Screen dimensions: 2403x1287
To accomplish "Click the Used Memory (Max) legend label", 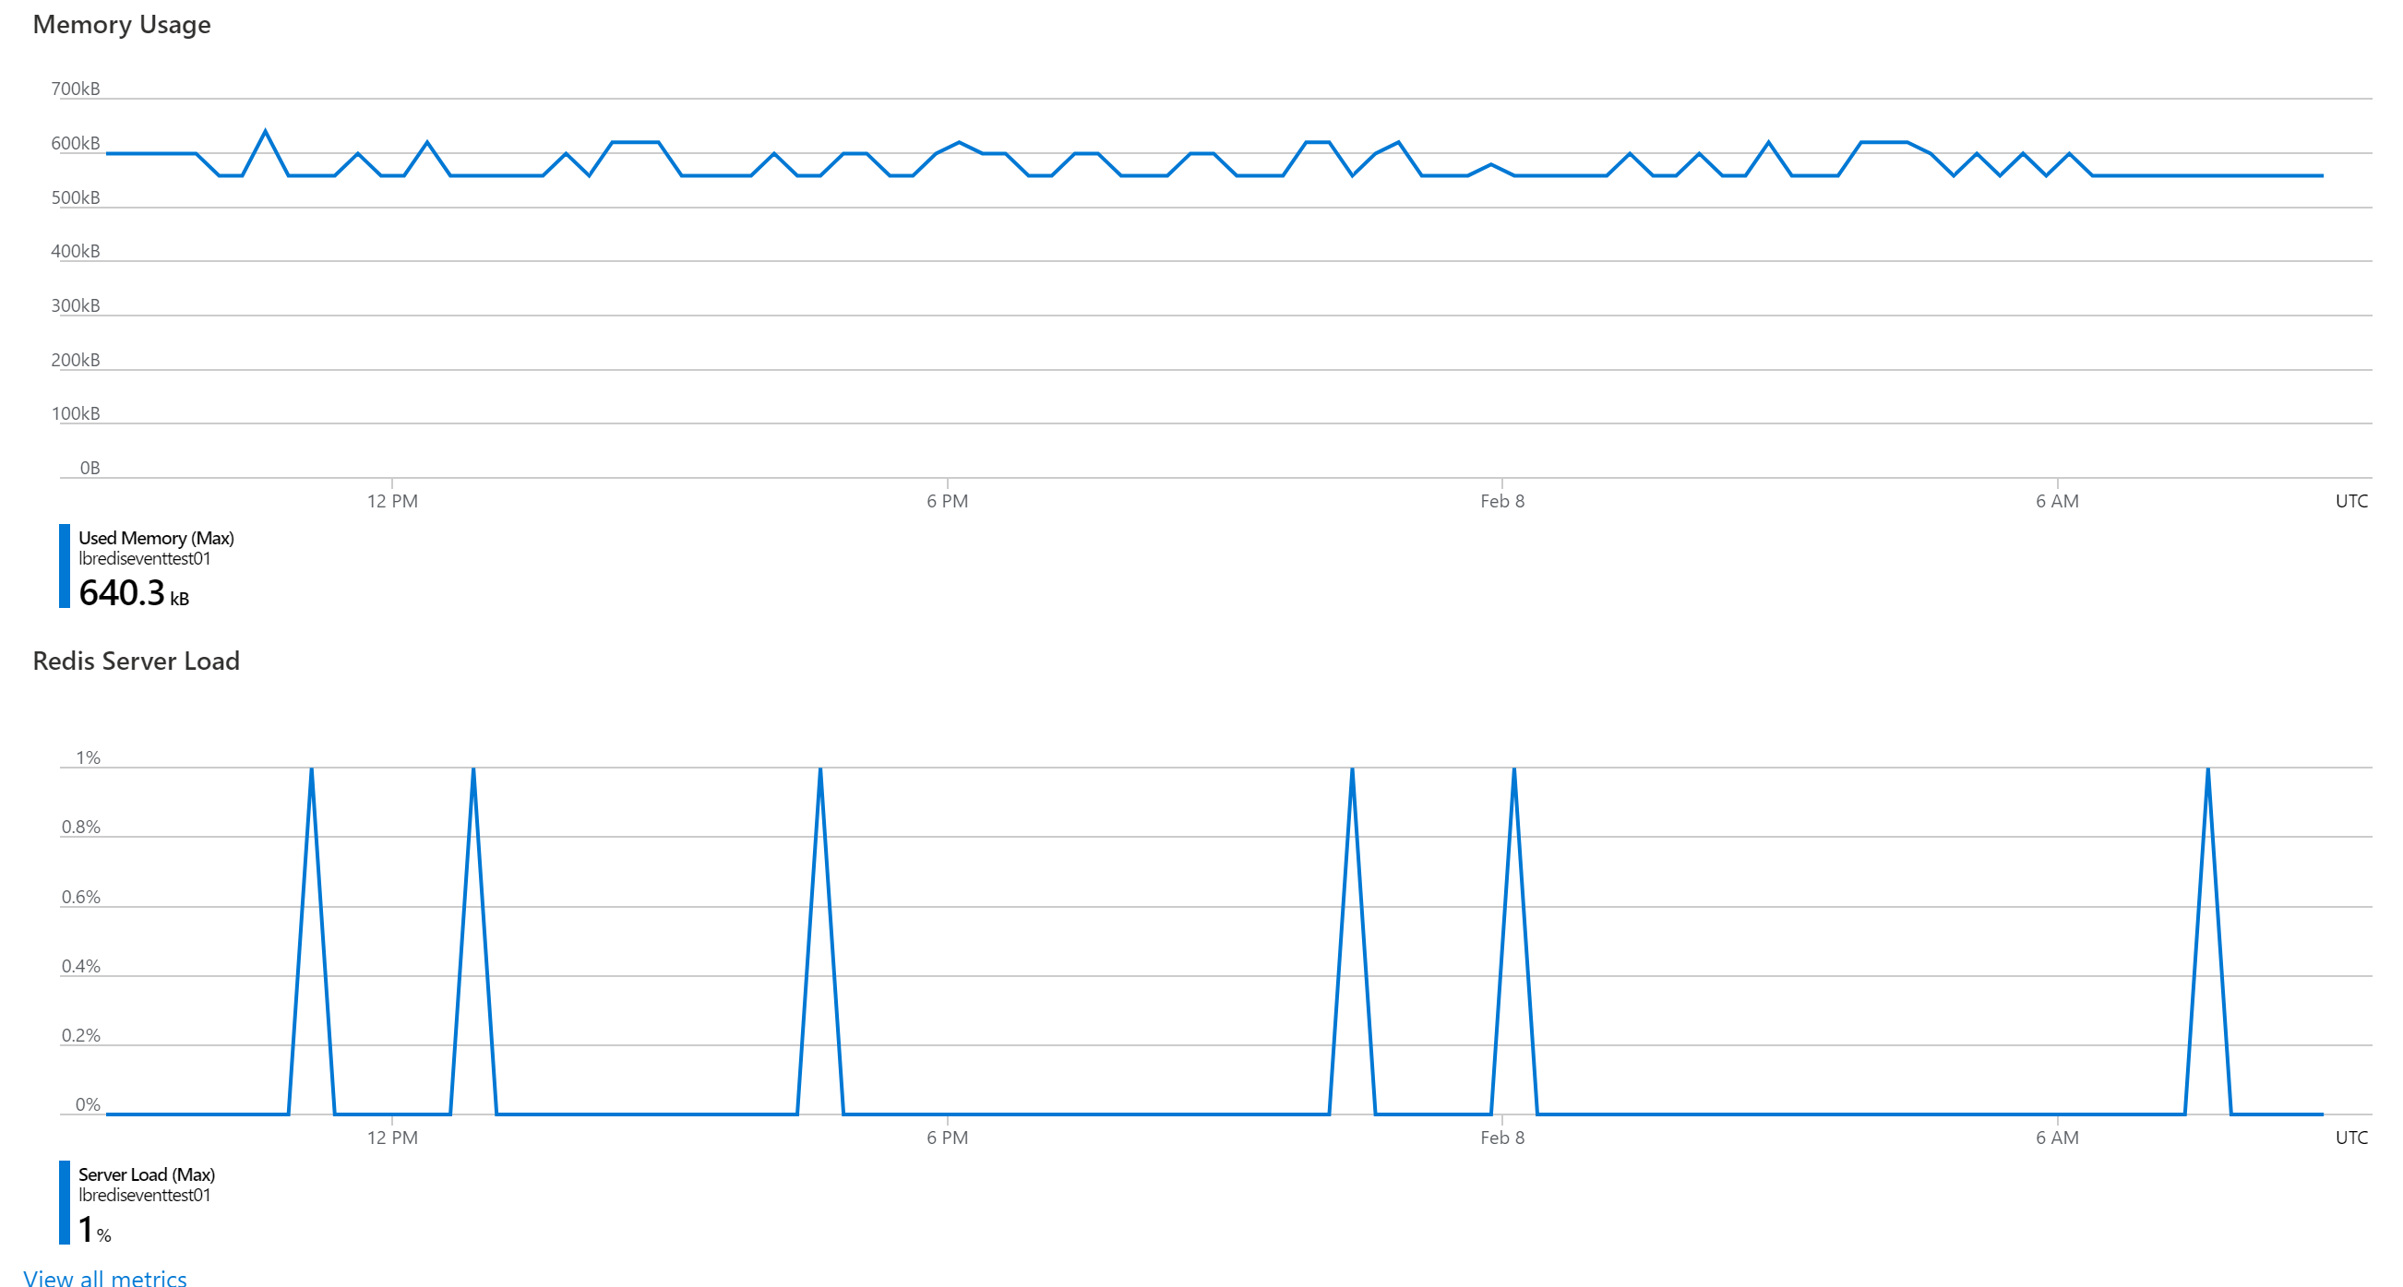I will tap(156, 538).
